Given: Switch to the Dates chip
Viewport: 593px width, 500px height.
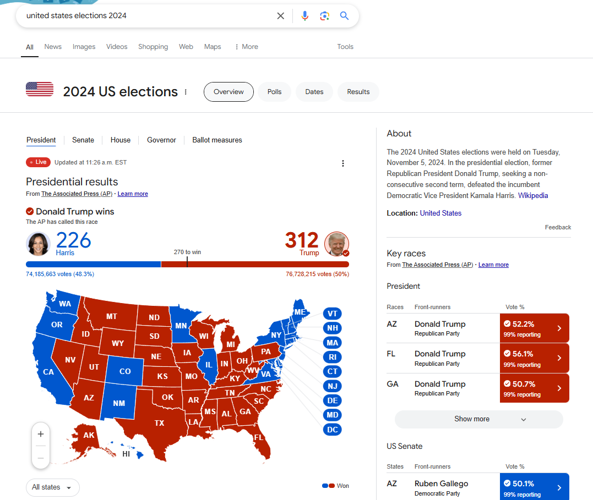Looking at the screenshot, I should coord(314,92).
